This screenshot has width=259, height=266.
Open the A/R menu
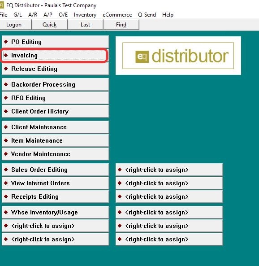pos(33,15)
